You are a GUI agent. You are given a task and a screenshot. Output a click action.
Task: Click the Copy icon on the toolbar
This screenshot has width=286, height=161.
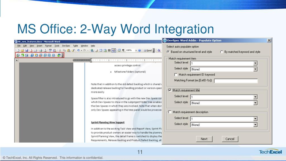64,50
